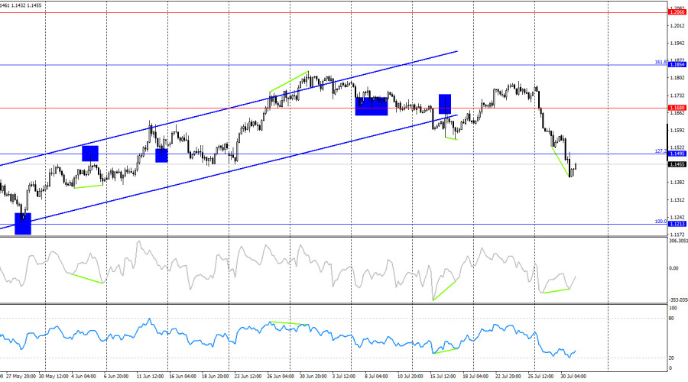The width and height of the screenshot is (688, 382).
Task: Click the 1.1732 price axis label
Action: [677, 95]
